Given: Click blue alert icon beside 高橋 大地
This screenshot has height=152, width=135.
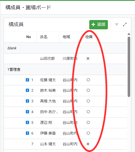Looking at the screenshot, I should (x=27, y=101).
